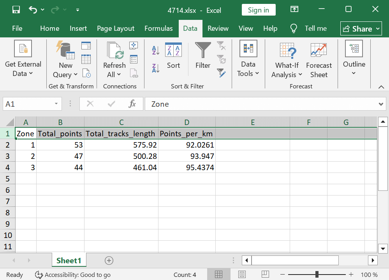The height and width of the screenshot is (280, 389).
Task: Open the Sort dialog
Action: pyautogui.click(x=173, y=56)
